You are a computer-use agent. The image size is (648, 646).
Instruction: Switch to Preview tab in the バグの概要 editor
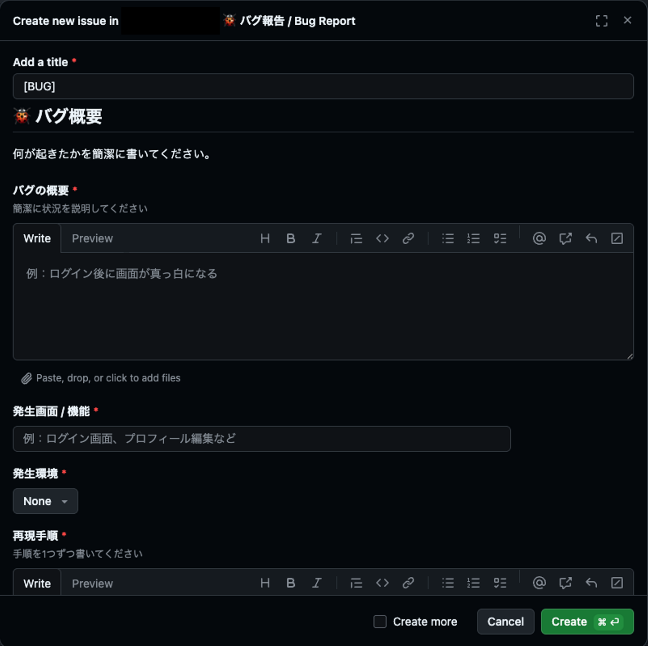coord(92,238)
